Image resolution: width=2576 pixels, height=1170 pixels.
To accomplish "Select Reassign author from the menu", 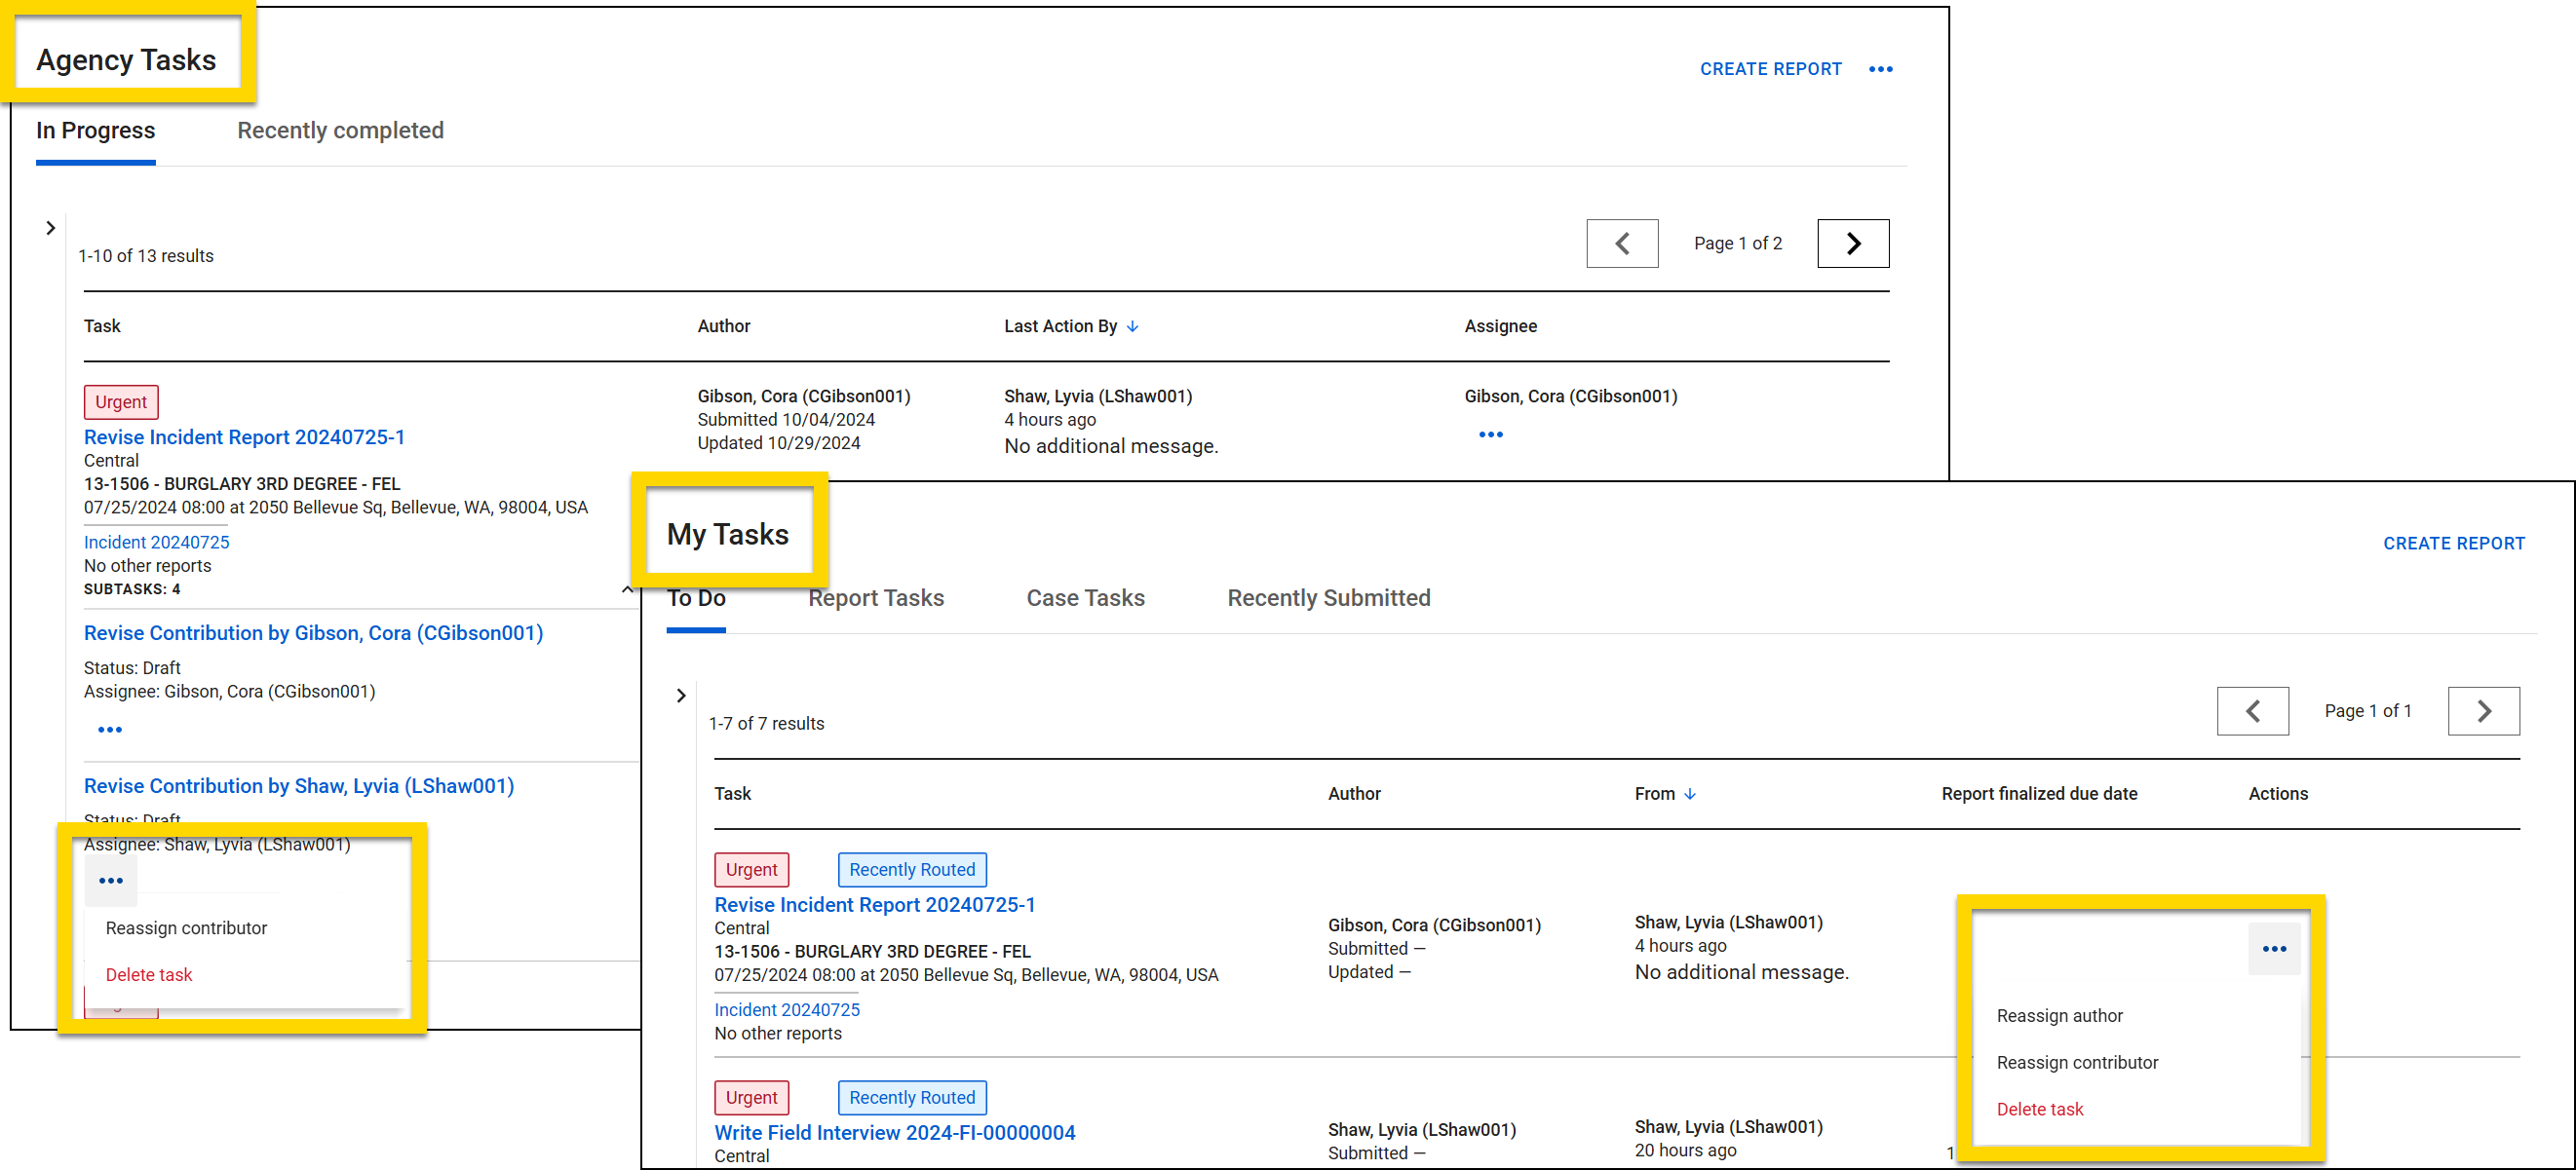I will [2059, 1015].
